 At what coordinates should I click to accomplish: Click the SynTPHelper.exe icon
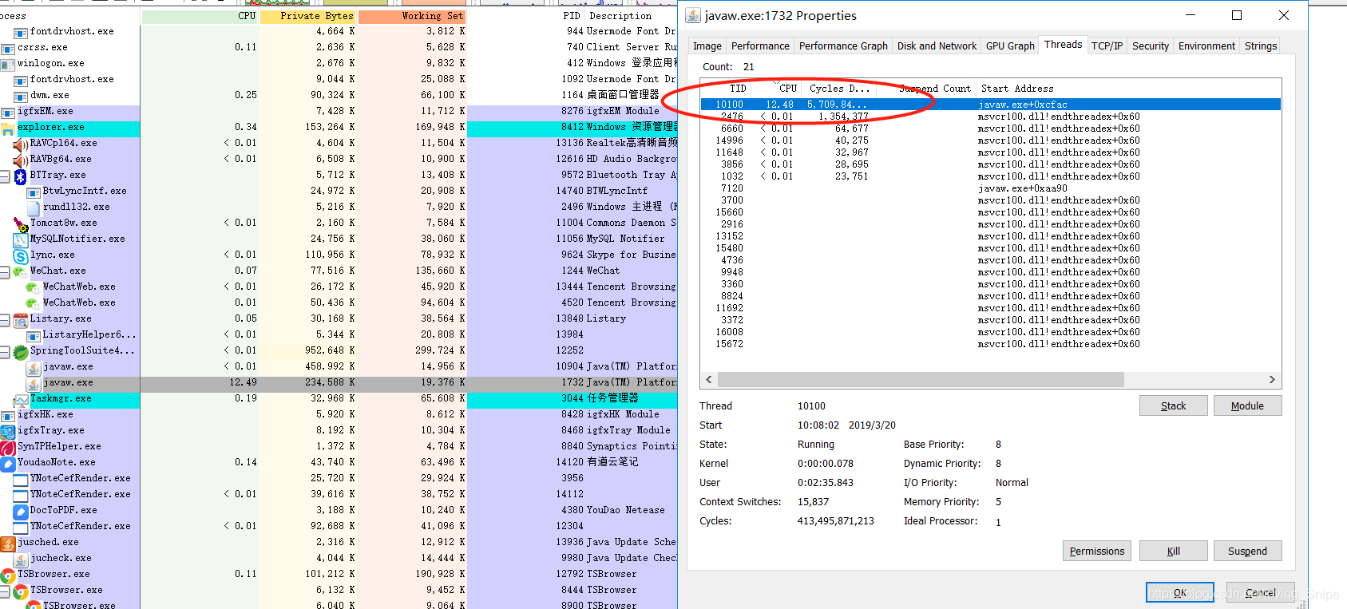point(8,447)
